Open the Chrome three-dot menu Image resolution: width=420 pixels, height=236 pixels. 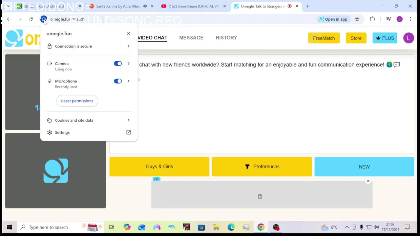tap(410, 19)
